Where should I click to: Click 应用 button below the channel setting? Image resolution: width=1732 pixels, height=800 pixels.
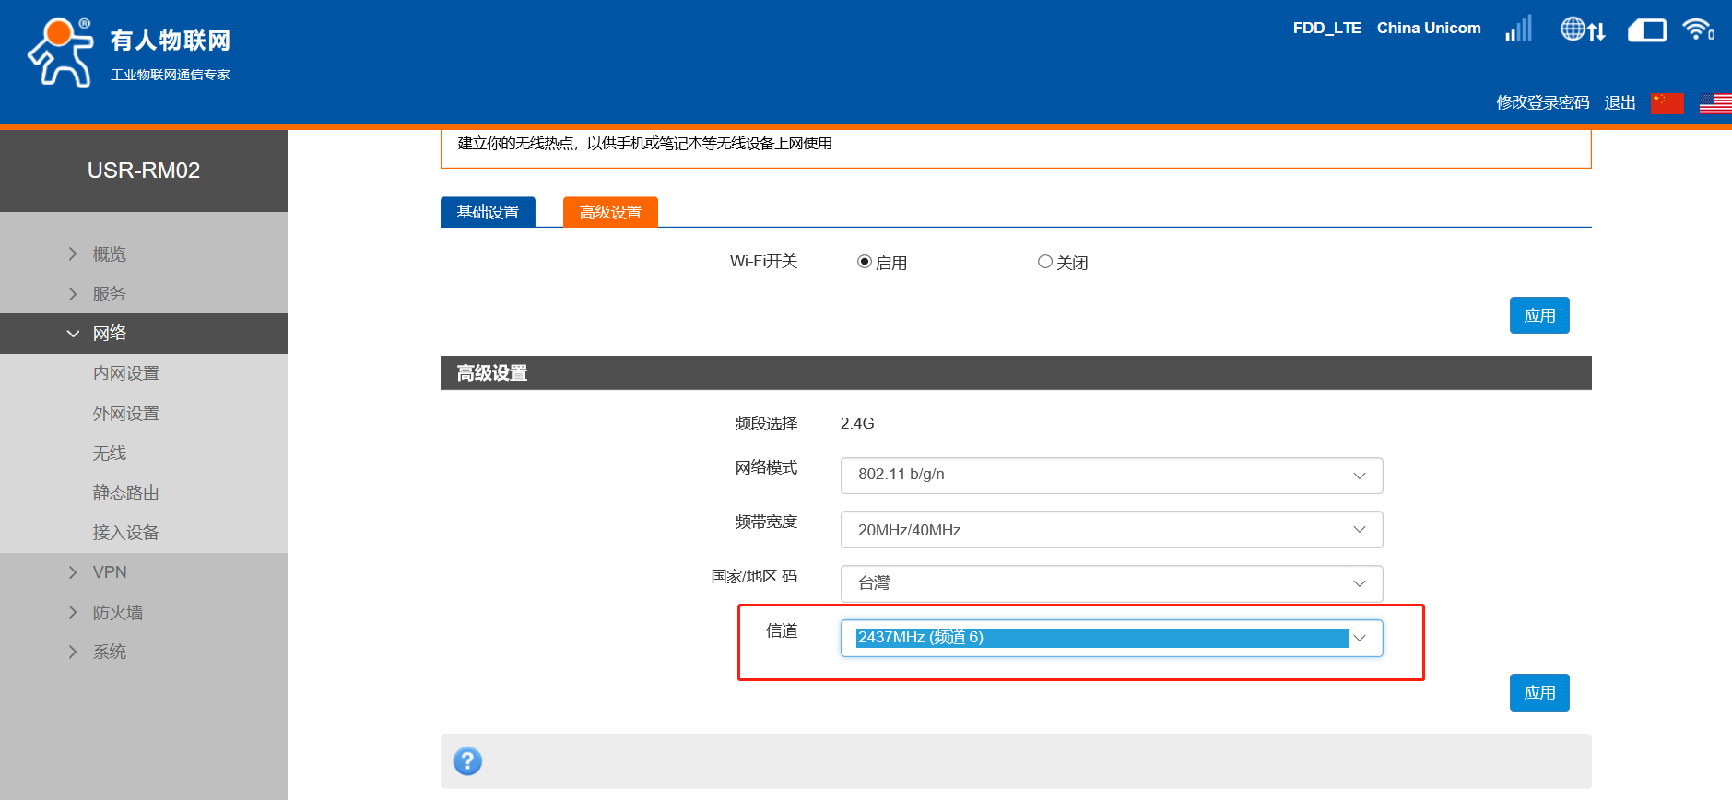(x=1538, y=693)
